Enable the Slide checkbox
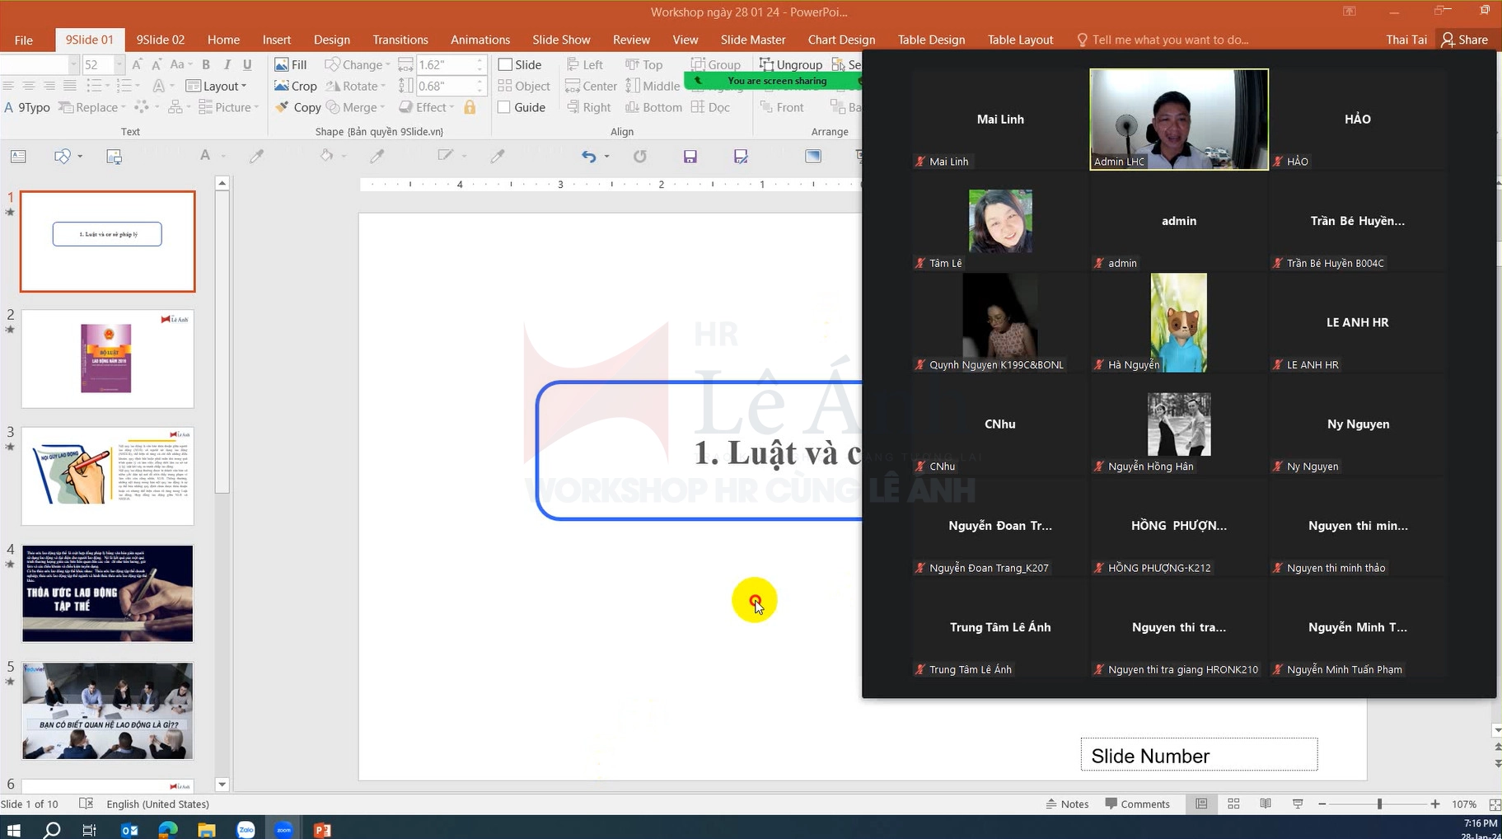The height and width of the screenshot is (839, 1502). click(505, 64)
